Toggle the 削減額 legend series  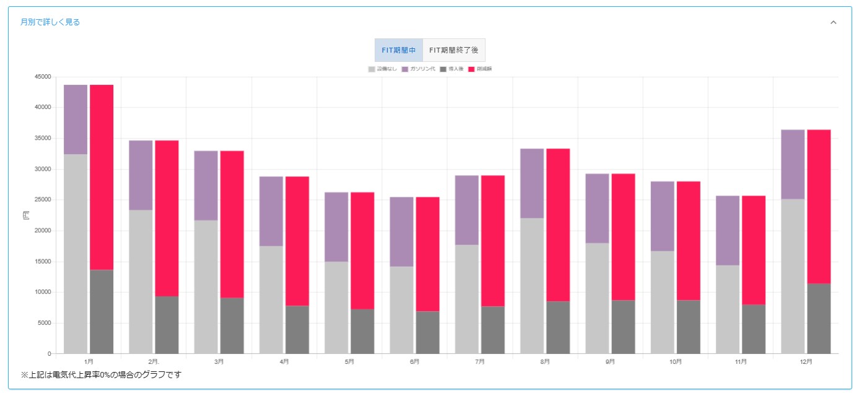click(480, 69)
